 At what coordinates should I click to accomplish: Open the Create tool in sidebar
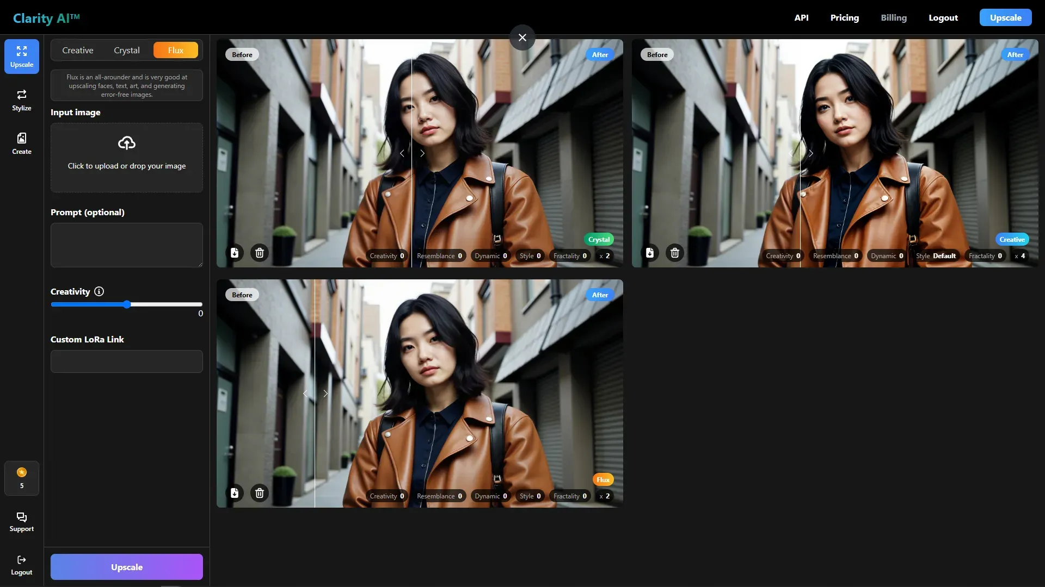(x=22, y=143)
